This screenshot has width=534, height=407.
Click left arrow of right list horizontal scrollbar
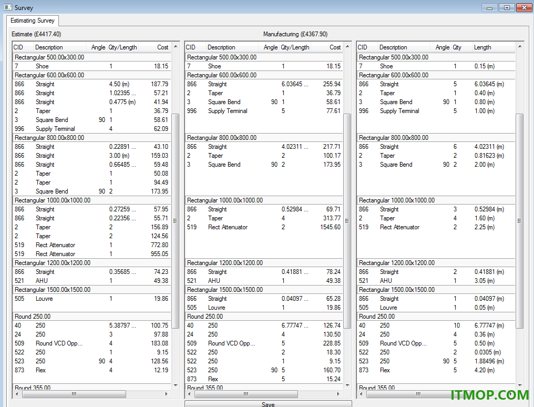pyautogui.click(x=361, y=394)
